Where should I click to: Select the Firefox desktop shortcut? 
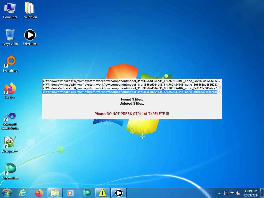click(x=10, y=91)
